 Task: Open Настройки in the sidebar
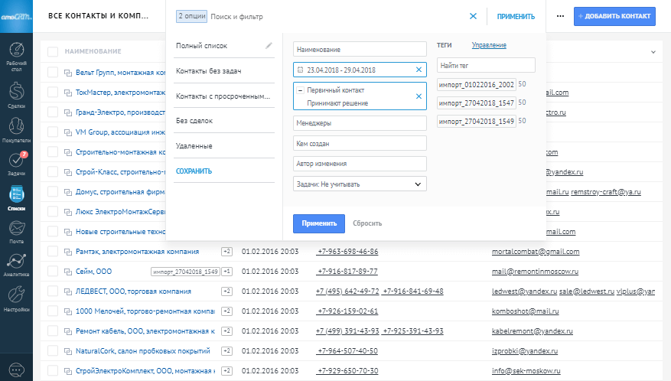coord(16,298)
